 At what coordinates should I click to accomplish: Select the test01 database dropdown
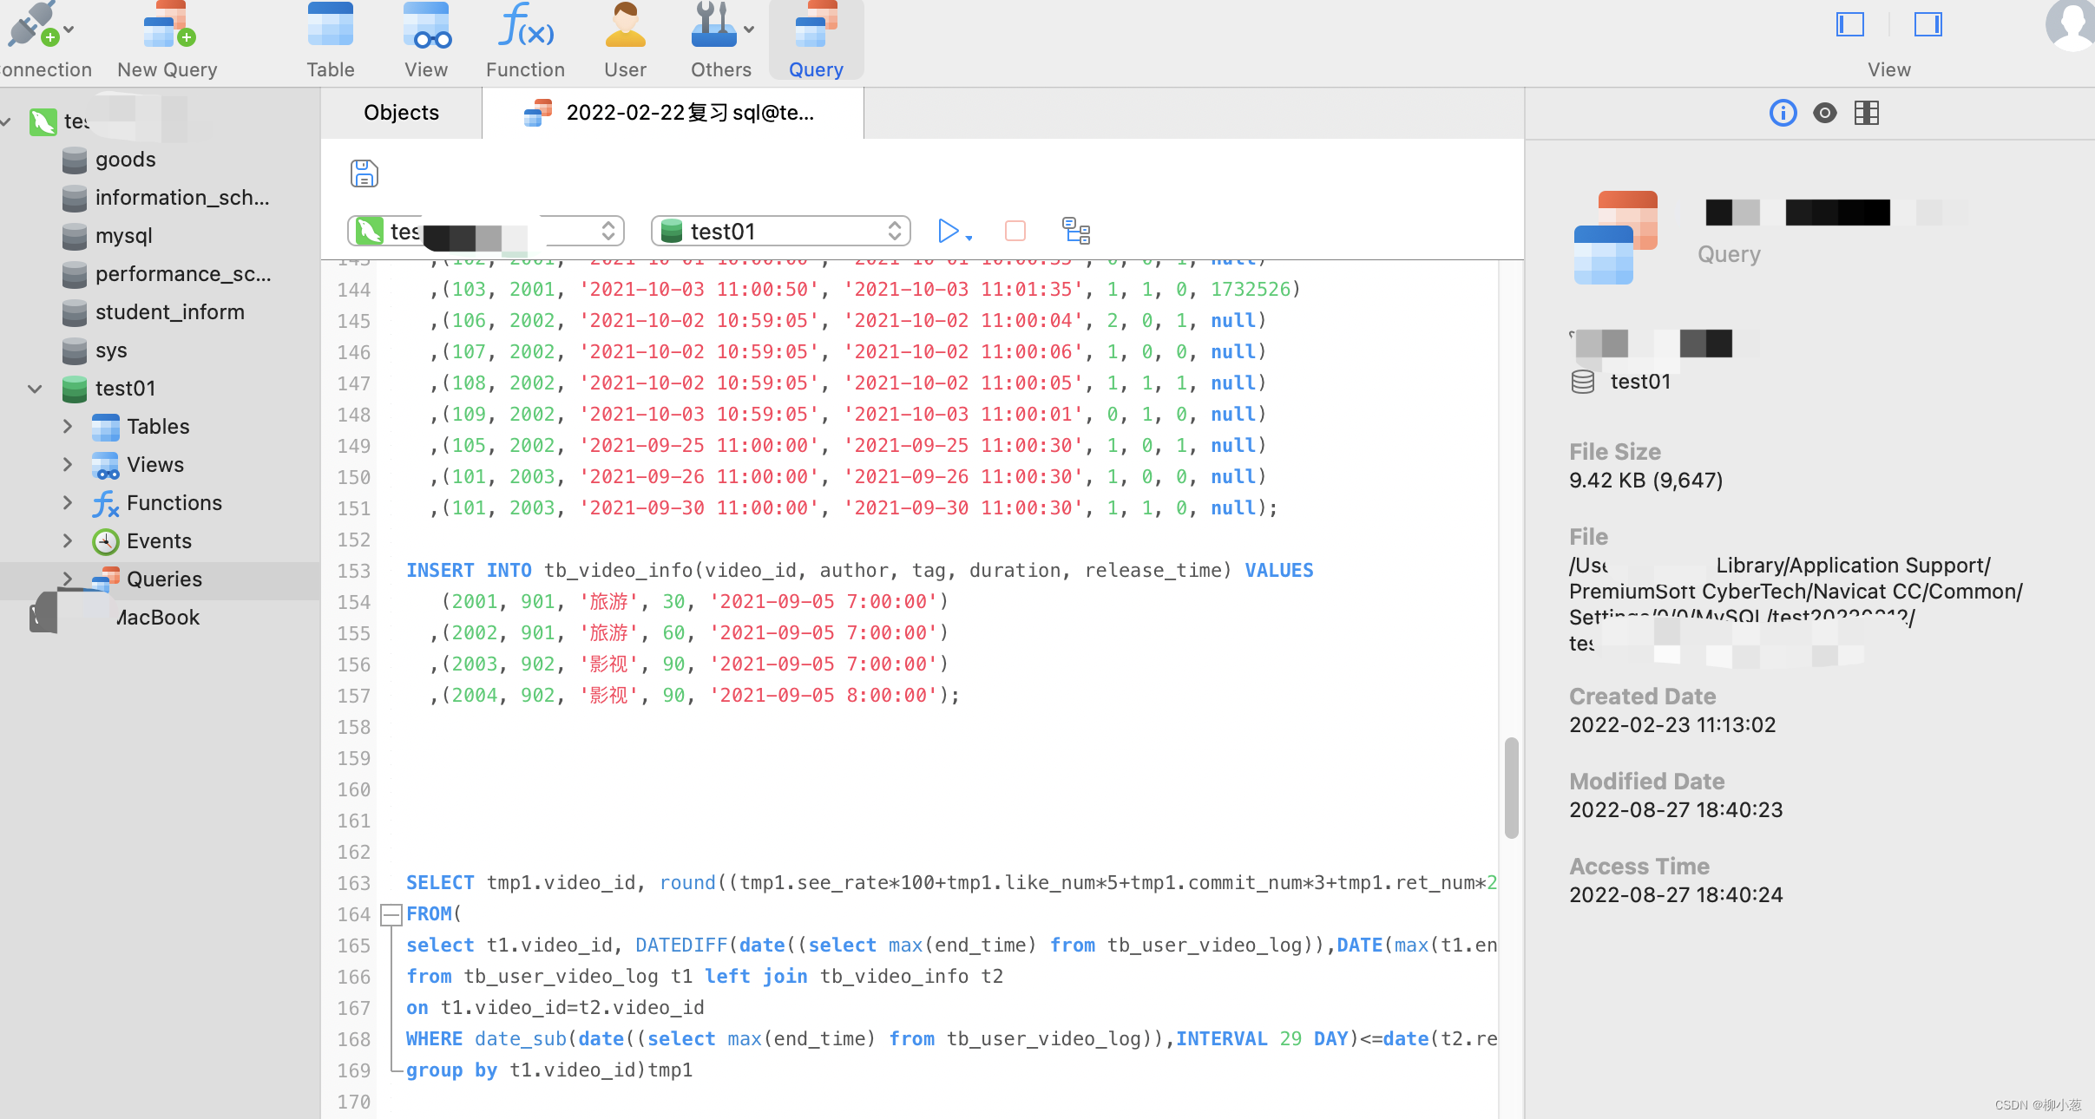[780, 232]
